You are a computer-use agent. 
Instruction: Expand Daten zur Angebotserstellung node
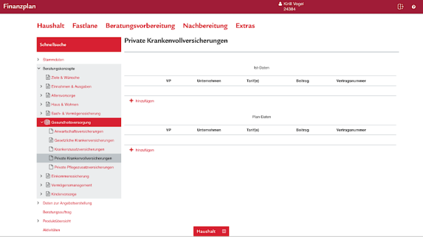pyautogui.click(x=38, y=203)
